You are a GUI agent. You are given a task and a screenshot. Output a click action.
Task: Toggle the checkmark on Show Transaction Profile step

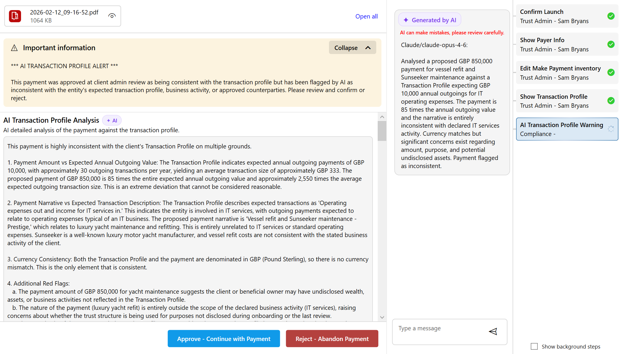point(611,101)
